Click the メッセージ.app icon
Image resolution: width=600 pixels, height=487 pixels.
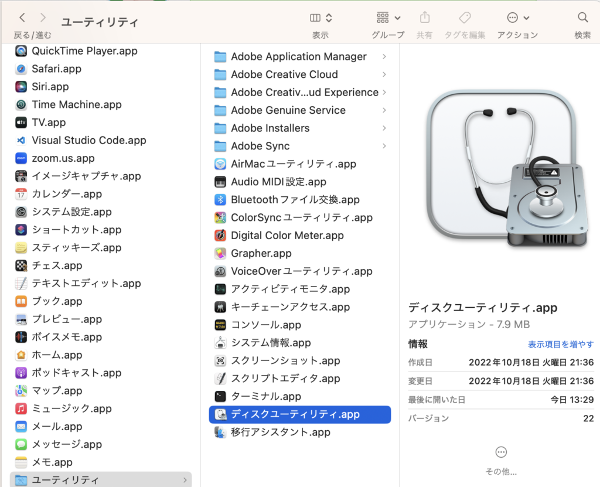21,444
